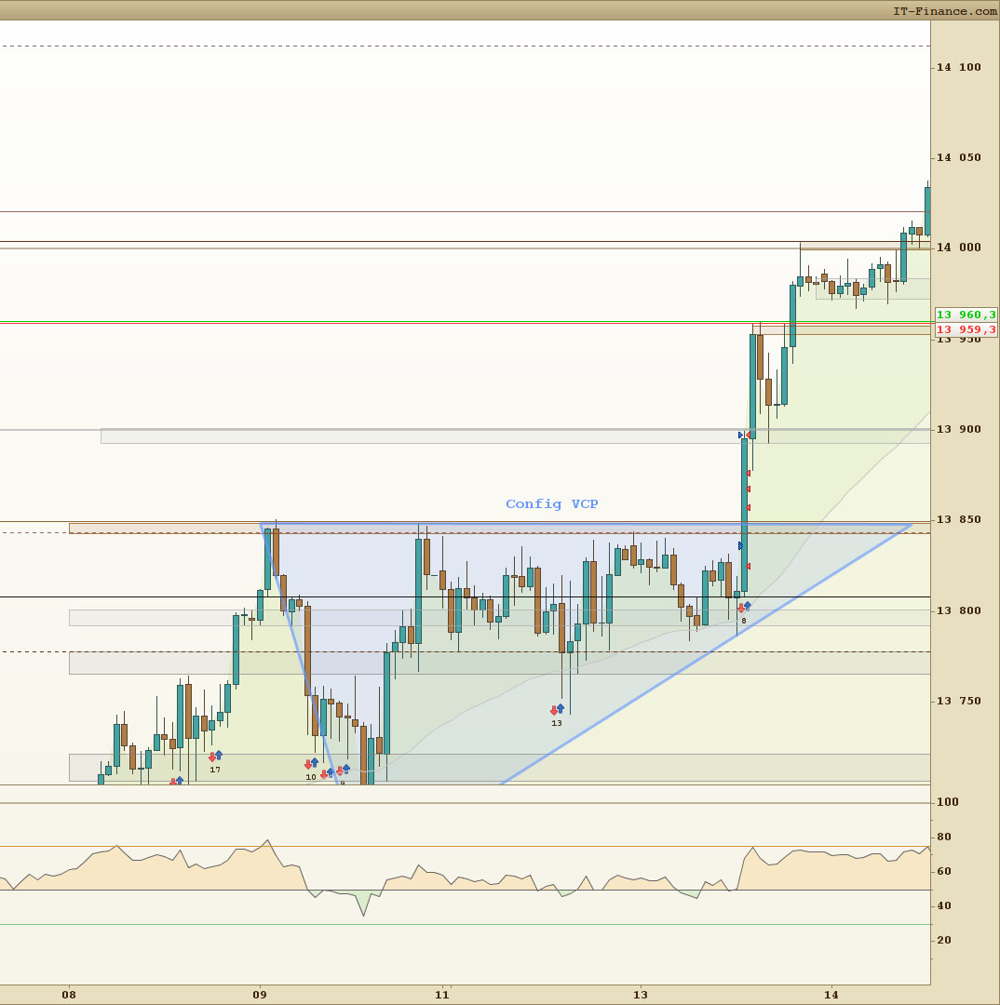
Task: Select the blue up arrow above signal 8
Action: tap(748, 606)
